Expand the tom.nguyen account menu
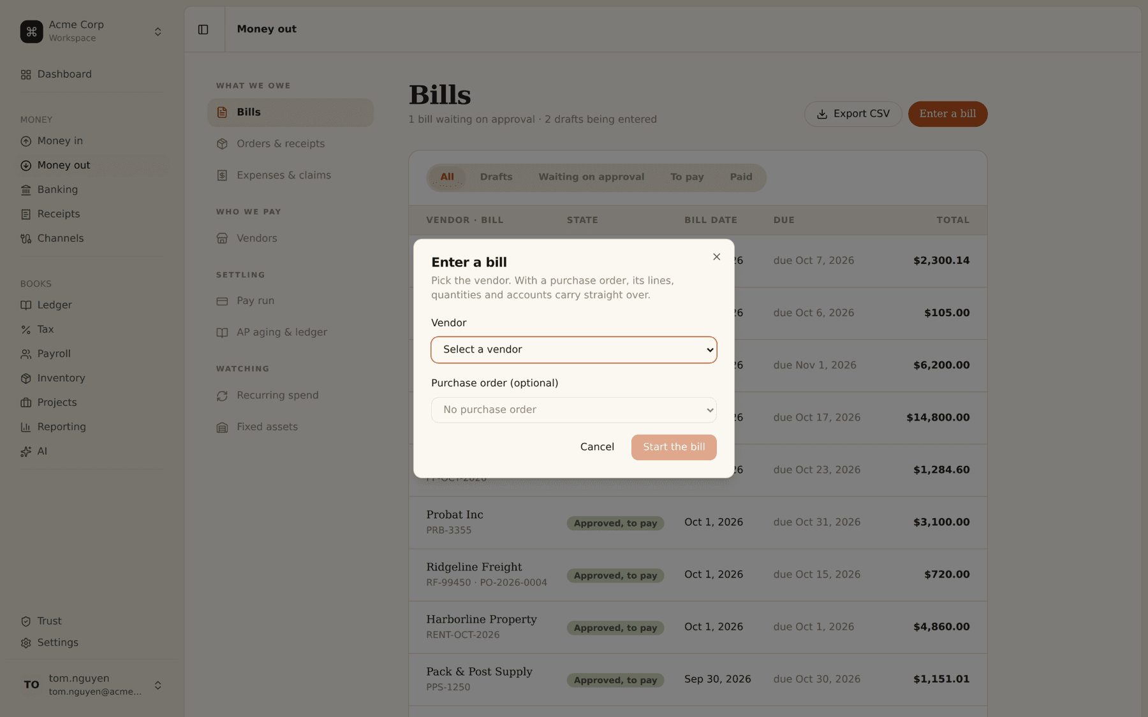This screenshot has height=717, width=1148. coord(158,685)
